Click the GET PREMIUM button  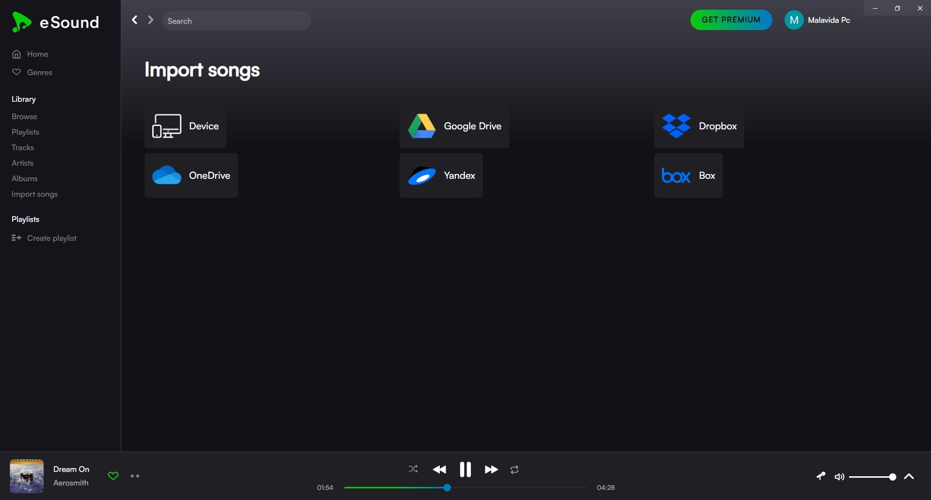731,20
